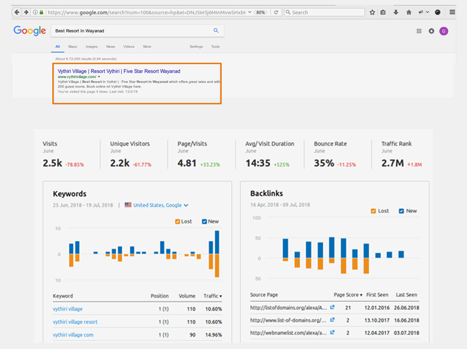Open the purple G account avatar
The height and width of the screenshot is (349, 467).
tap(444, 31)
